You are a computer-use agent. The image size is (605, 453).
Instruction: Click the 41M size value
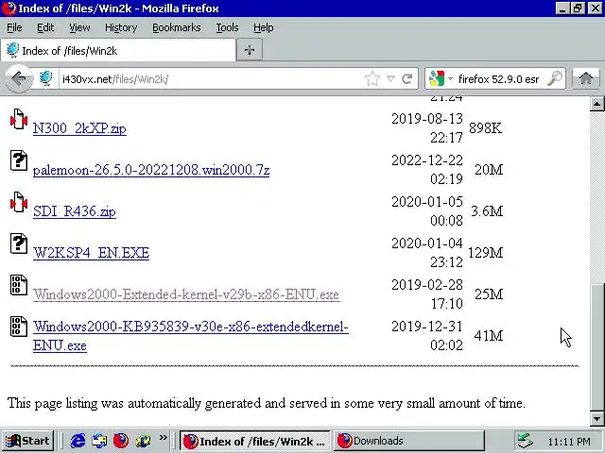[x=489, y=336]
